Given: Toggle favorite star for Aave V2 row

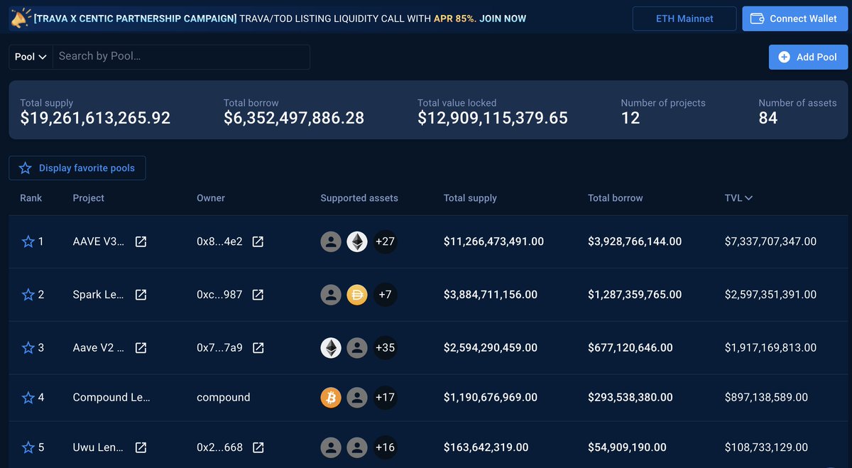Looking at the screenshot, I should [x=28, y=347].
